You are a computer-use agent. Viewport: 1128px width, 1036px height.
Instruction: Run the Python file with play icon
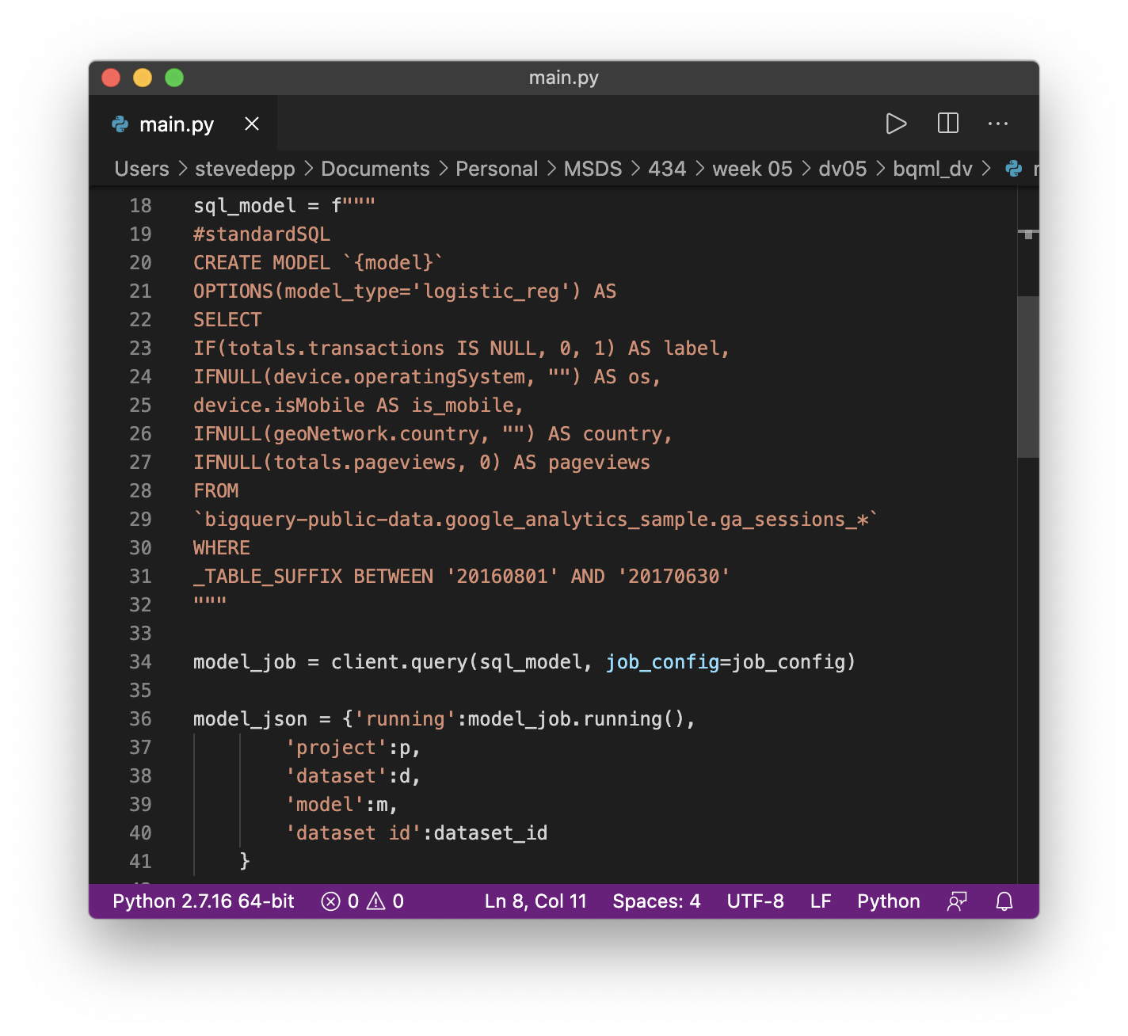pyautogui.click(x=896, y=124)
